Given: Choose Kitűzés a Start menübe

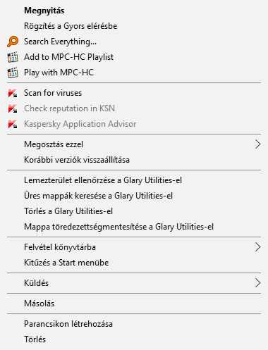Looking at the screenshot, I should [134, 263].
